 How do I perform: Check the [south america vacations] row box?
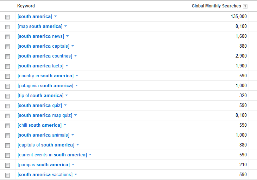point(7,175)
